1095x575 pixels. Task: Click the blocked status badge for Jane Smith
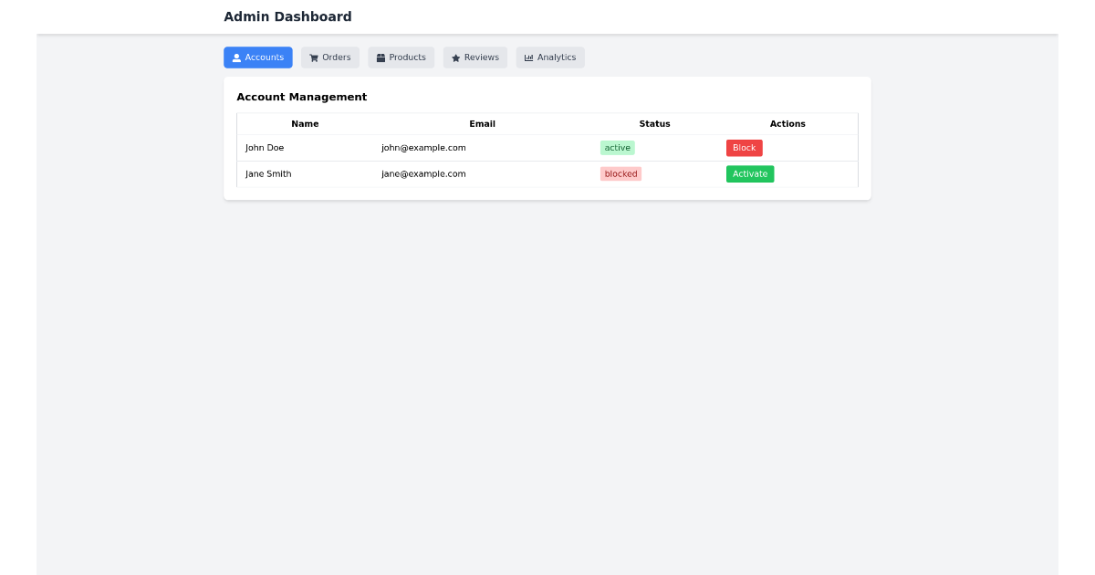620,173
